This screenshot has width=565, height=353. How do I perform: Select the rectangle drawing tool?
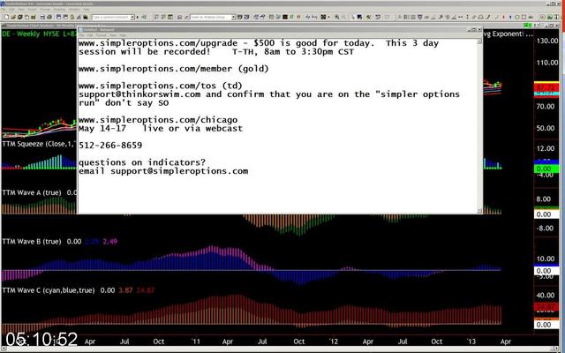pos(524,17)
